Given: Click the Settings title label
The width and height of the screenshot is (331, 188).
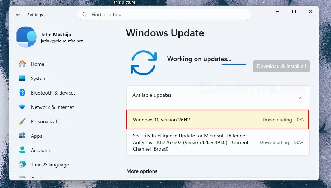Looking at the screenshot, I should click(x=35, y=15).
